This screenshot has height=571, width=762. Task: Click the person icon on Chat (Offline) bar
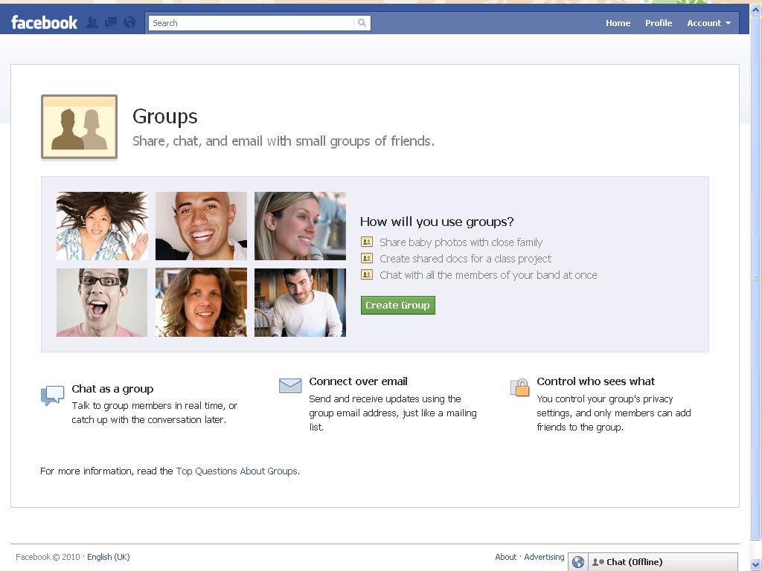coord(598,562)
